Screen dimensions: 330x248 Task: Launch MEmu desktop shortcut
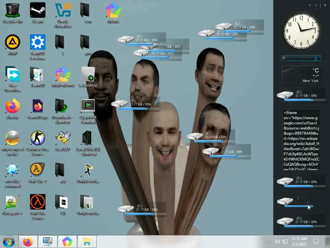pyautogui.click(x=113, y=13)
